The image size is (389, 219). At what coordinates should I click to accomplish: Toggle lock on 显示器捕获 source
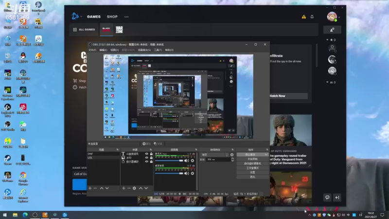tap(151, 162)
